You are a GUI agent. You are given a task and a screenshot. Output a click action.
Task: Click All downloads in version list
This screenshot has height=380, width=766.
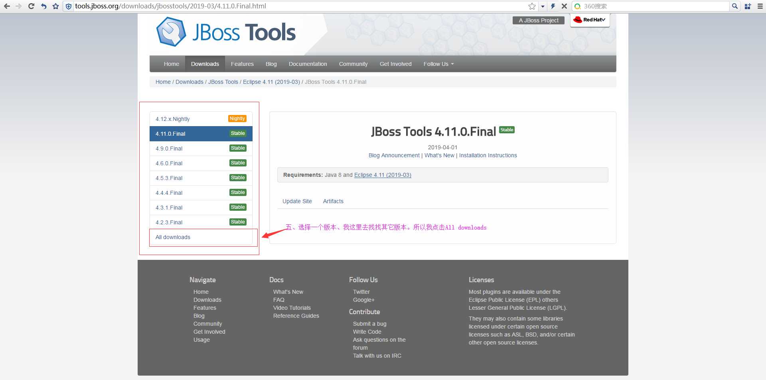click(201, 237)
